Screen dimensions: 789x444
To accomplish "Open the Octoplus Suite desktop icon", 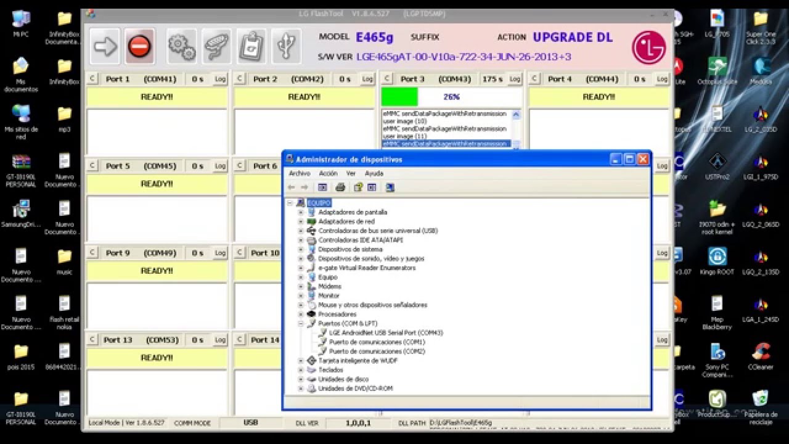I will [717, 71].
